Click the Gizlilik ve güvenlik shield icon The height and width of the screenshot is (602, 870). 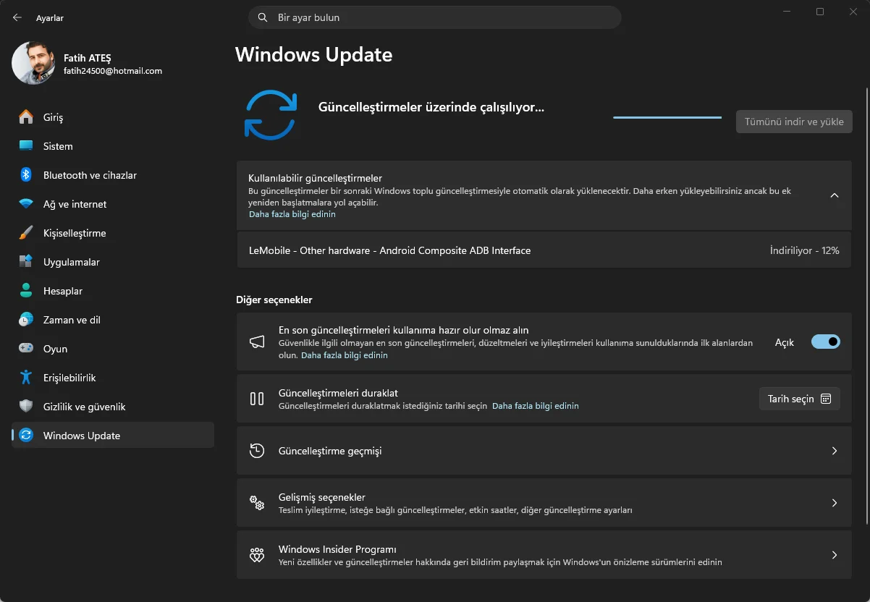coord(26,407)
